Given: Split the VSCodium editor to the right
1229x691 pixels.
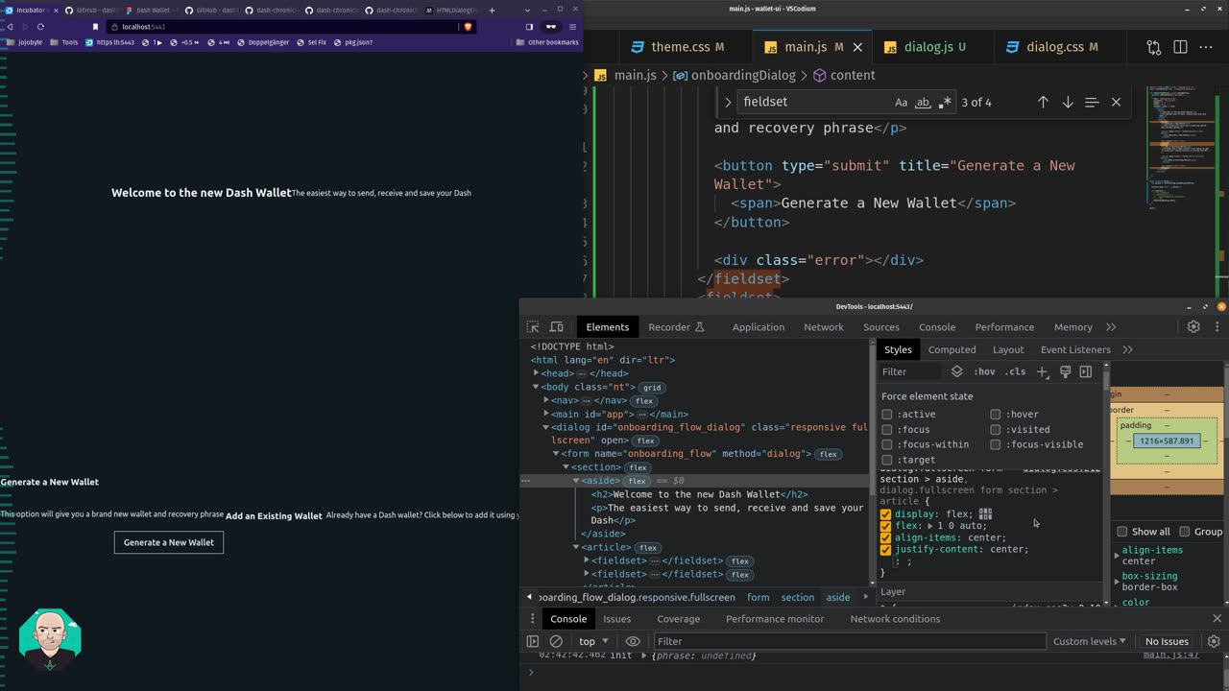Looking at the screenshot, I should (1180, 47).
